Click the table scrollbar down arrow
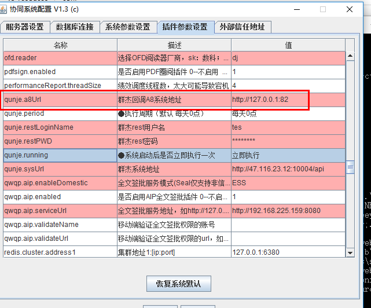 coord(350,252)
